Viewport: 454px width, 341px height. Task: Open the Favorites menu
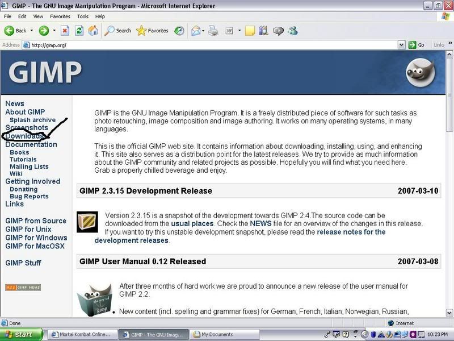pyautogui.click(x=60, y=16)
